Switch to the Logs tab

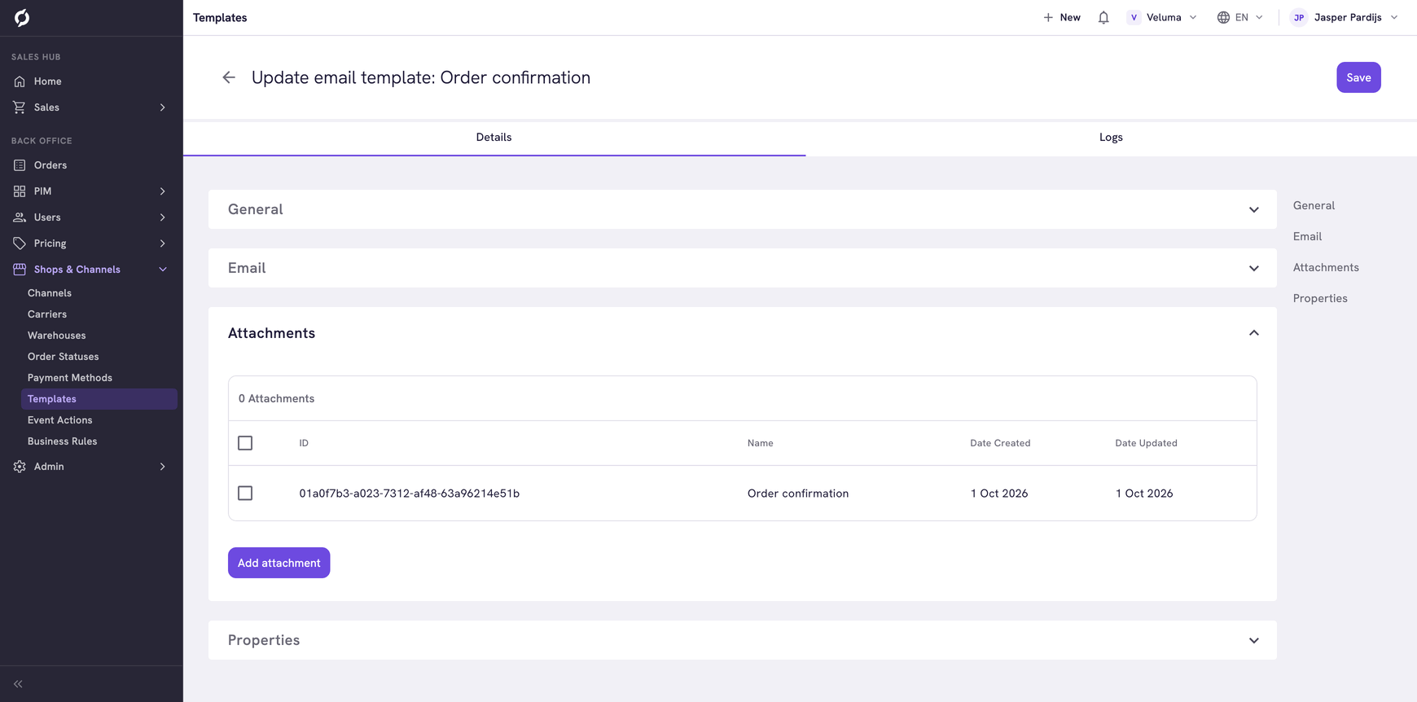click(1111, 138)
